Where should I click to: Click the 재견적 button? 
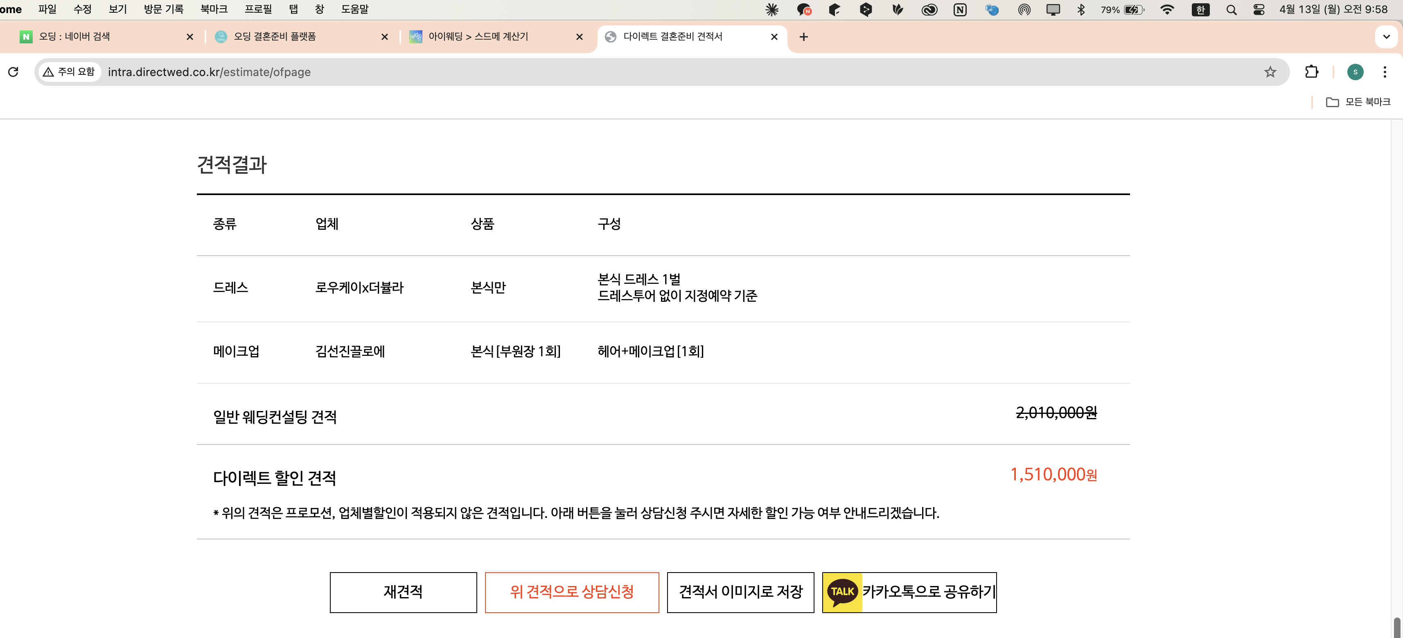point(403,592)
